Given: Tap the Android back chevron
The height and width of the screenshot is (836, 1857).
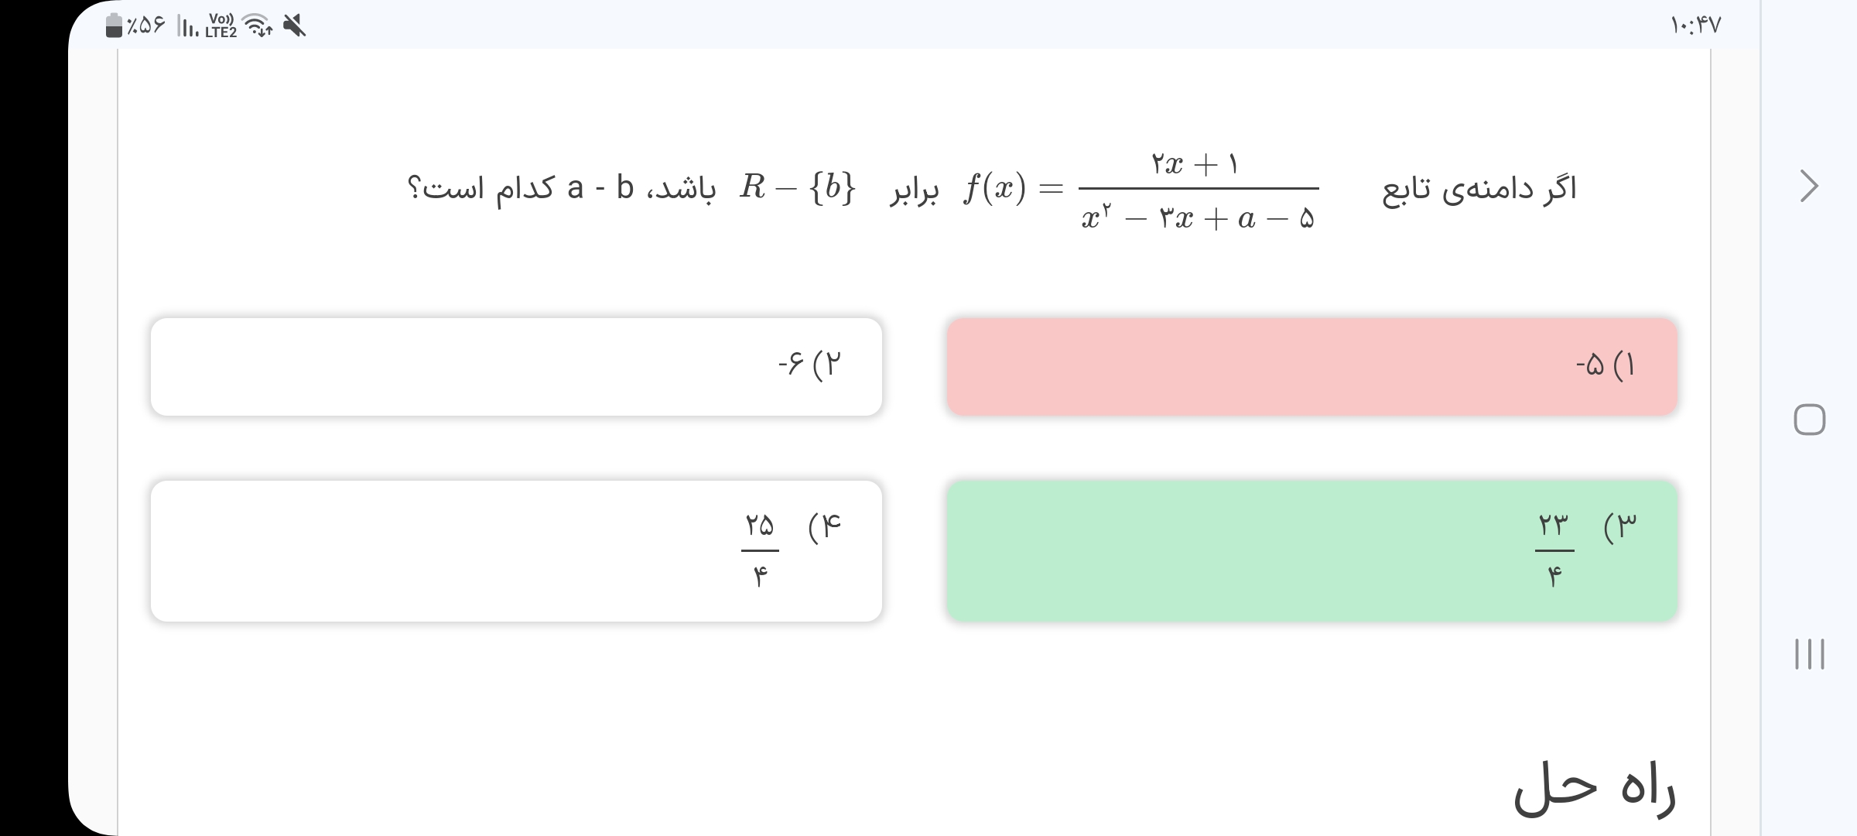Looking at the screenshot, I should (x=1809, y=186).
